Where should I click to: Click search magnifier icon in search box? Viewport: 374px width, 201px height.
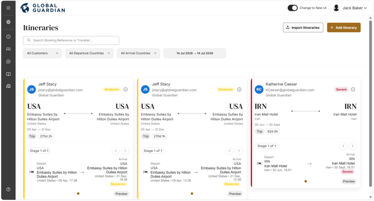(x=29, y=41)
